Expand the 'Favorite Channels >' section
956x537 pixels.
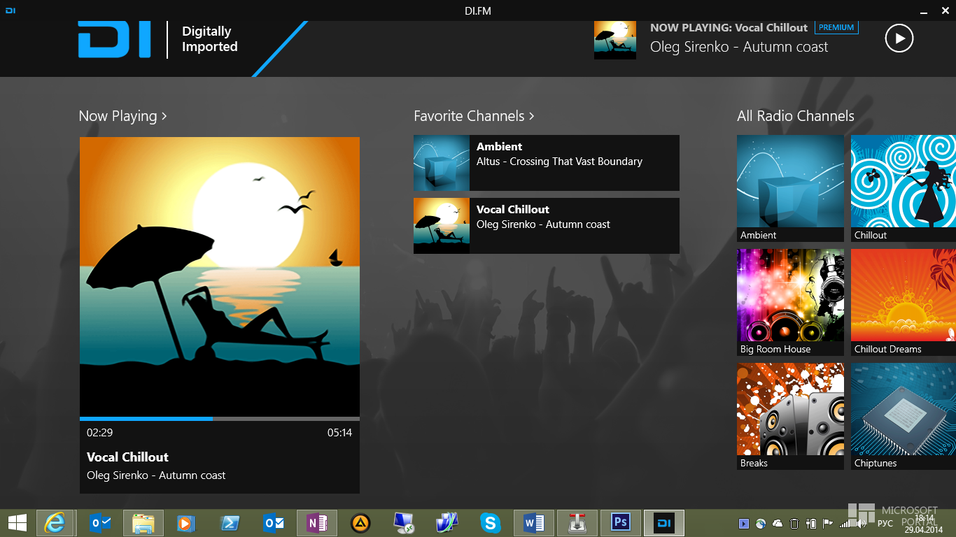pos(474,116)
